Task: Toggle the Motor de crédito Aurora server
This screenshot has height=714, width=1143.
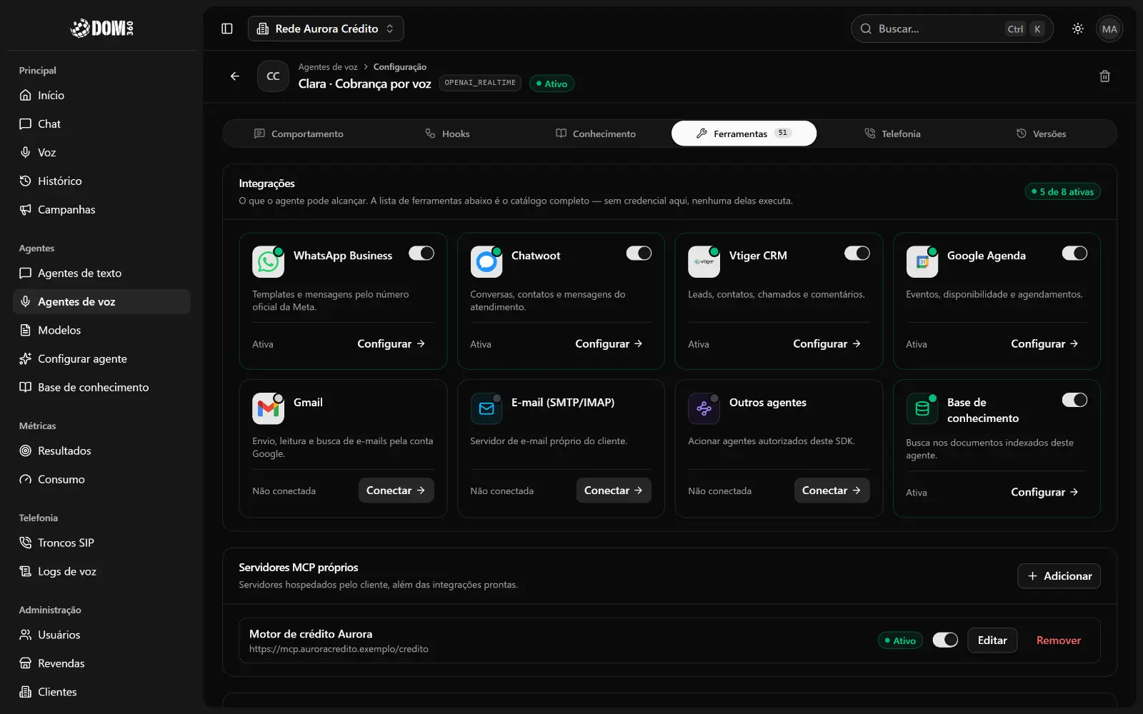Action: coord(945,640)
